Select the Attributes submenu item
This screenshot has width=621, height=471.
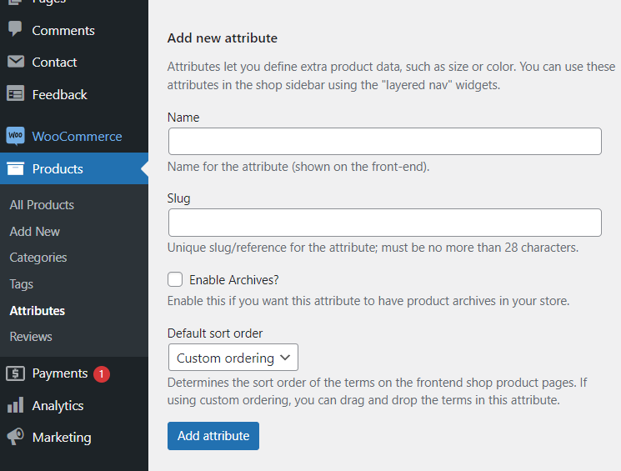(38, 311)
